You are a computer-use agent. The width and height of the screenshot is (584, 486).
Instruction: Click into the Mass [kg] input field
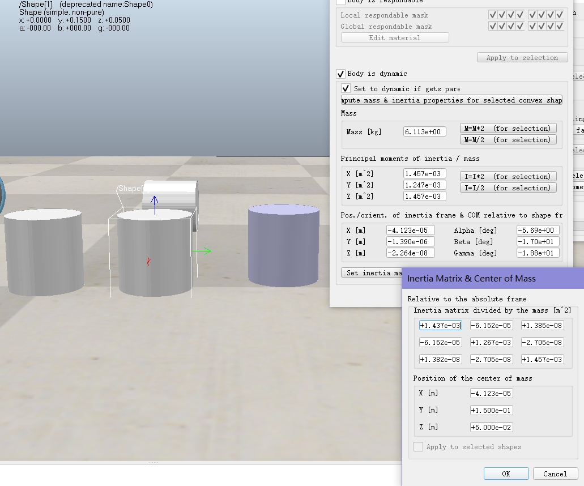click(424, 131)
